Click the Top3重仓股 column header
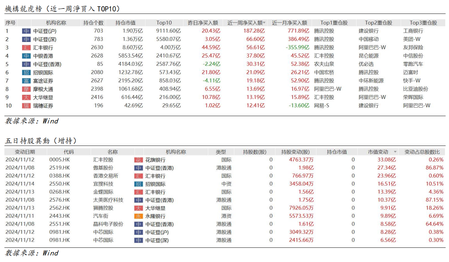This screenshot has height=262, width=449. click(423, 23)
